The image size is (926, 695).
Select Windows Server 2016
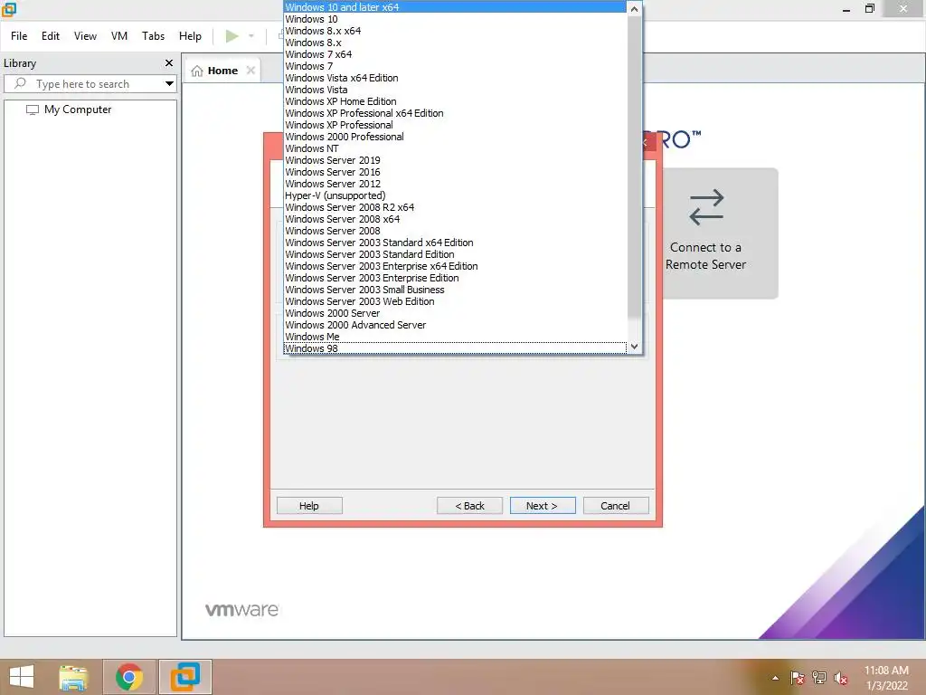pos(455,172)
